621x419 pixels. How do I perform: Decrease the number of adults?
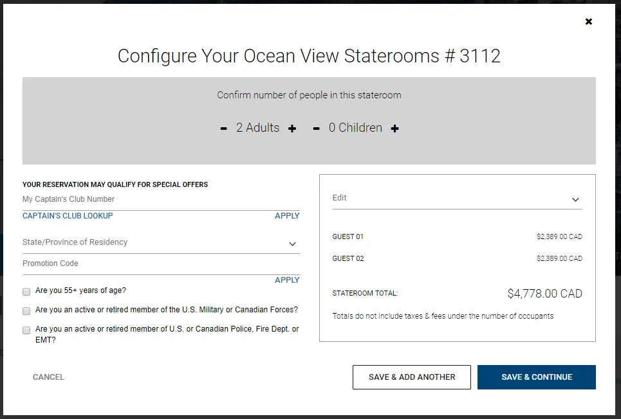(x=223, y=129)
